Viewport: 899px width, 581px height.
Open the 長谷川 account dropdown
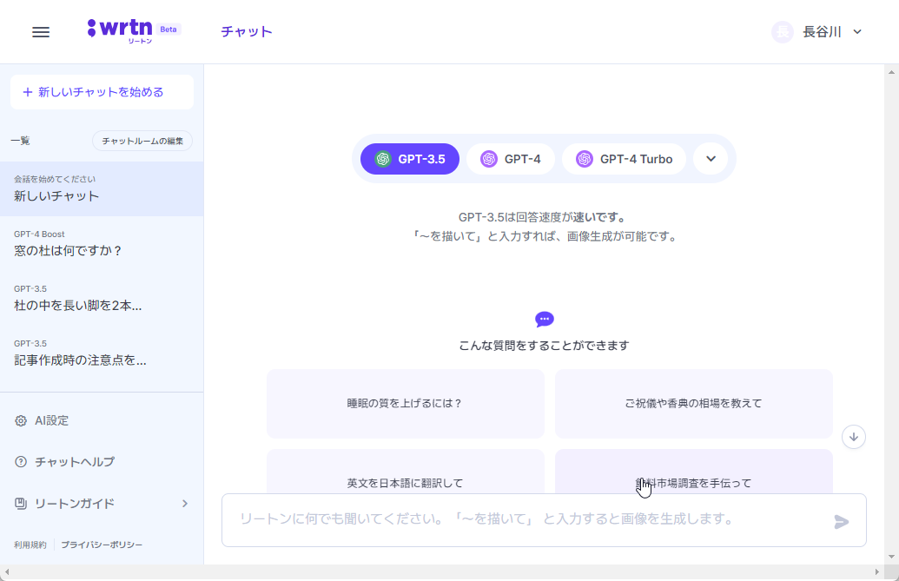tap(816, 31)
